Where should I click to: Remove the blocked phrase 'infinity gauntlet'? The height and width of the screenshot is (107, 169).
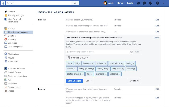click(93, 69)
